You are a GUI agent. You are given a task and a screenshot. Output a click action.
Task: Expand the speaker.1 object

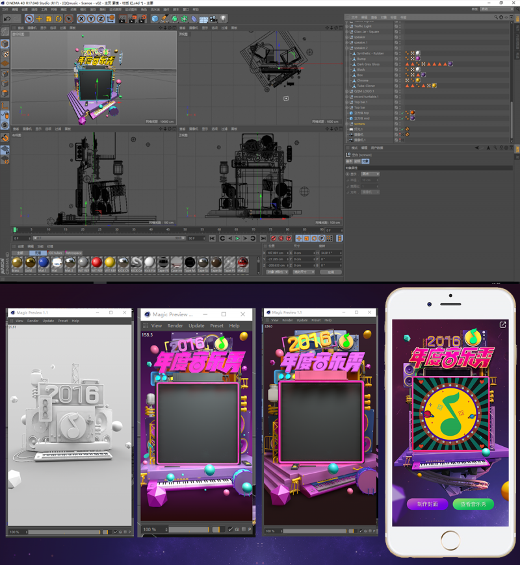tap(347, 42)
